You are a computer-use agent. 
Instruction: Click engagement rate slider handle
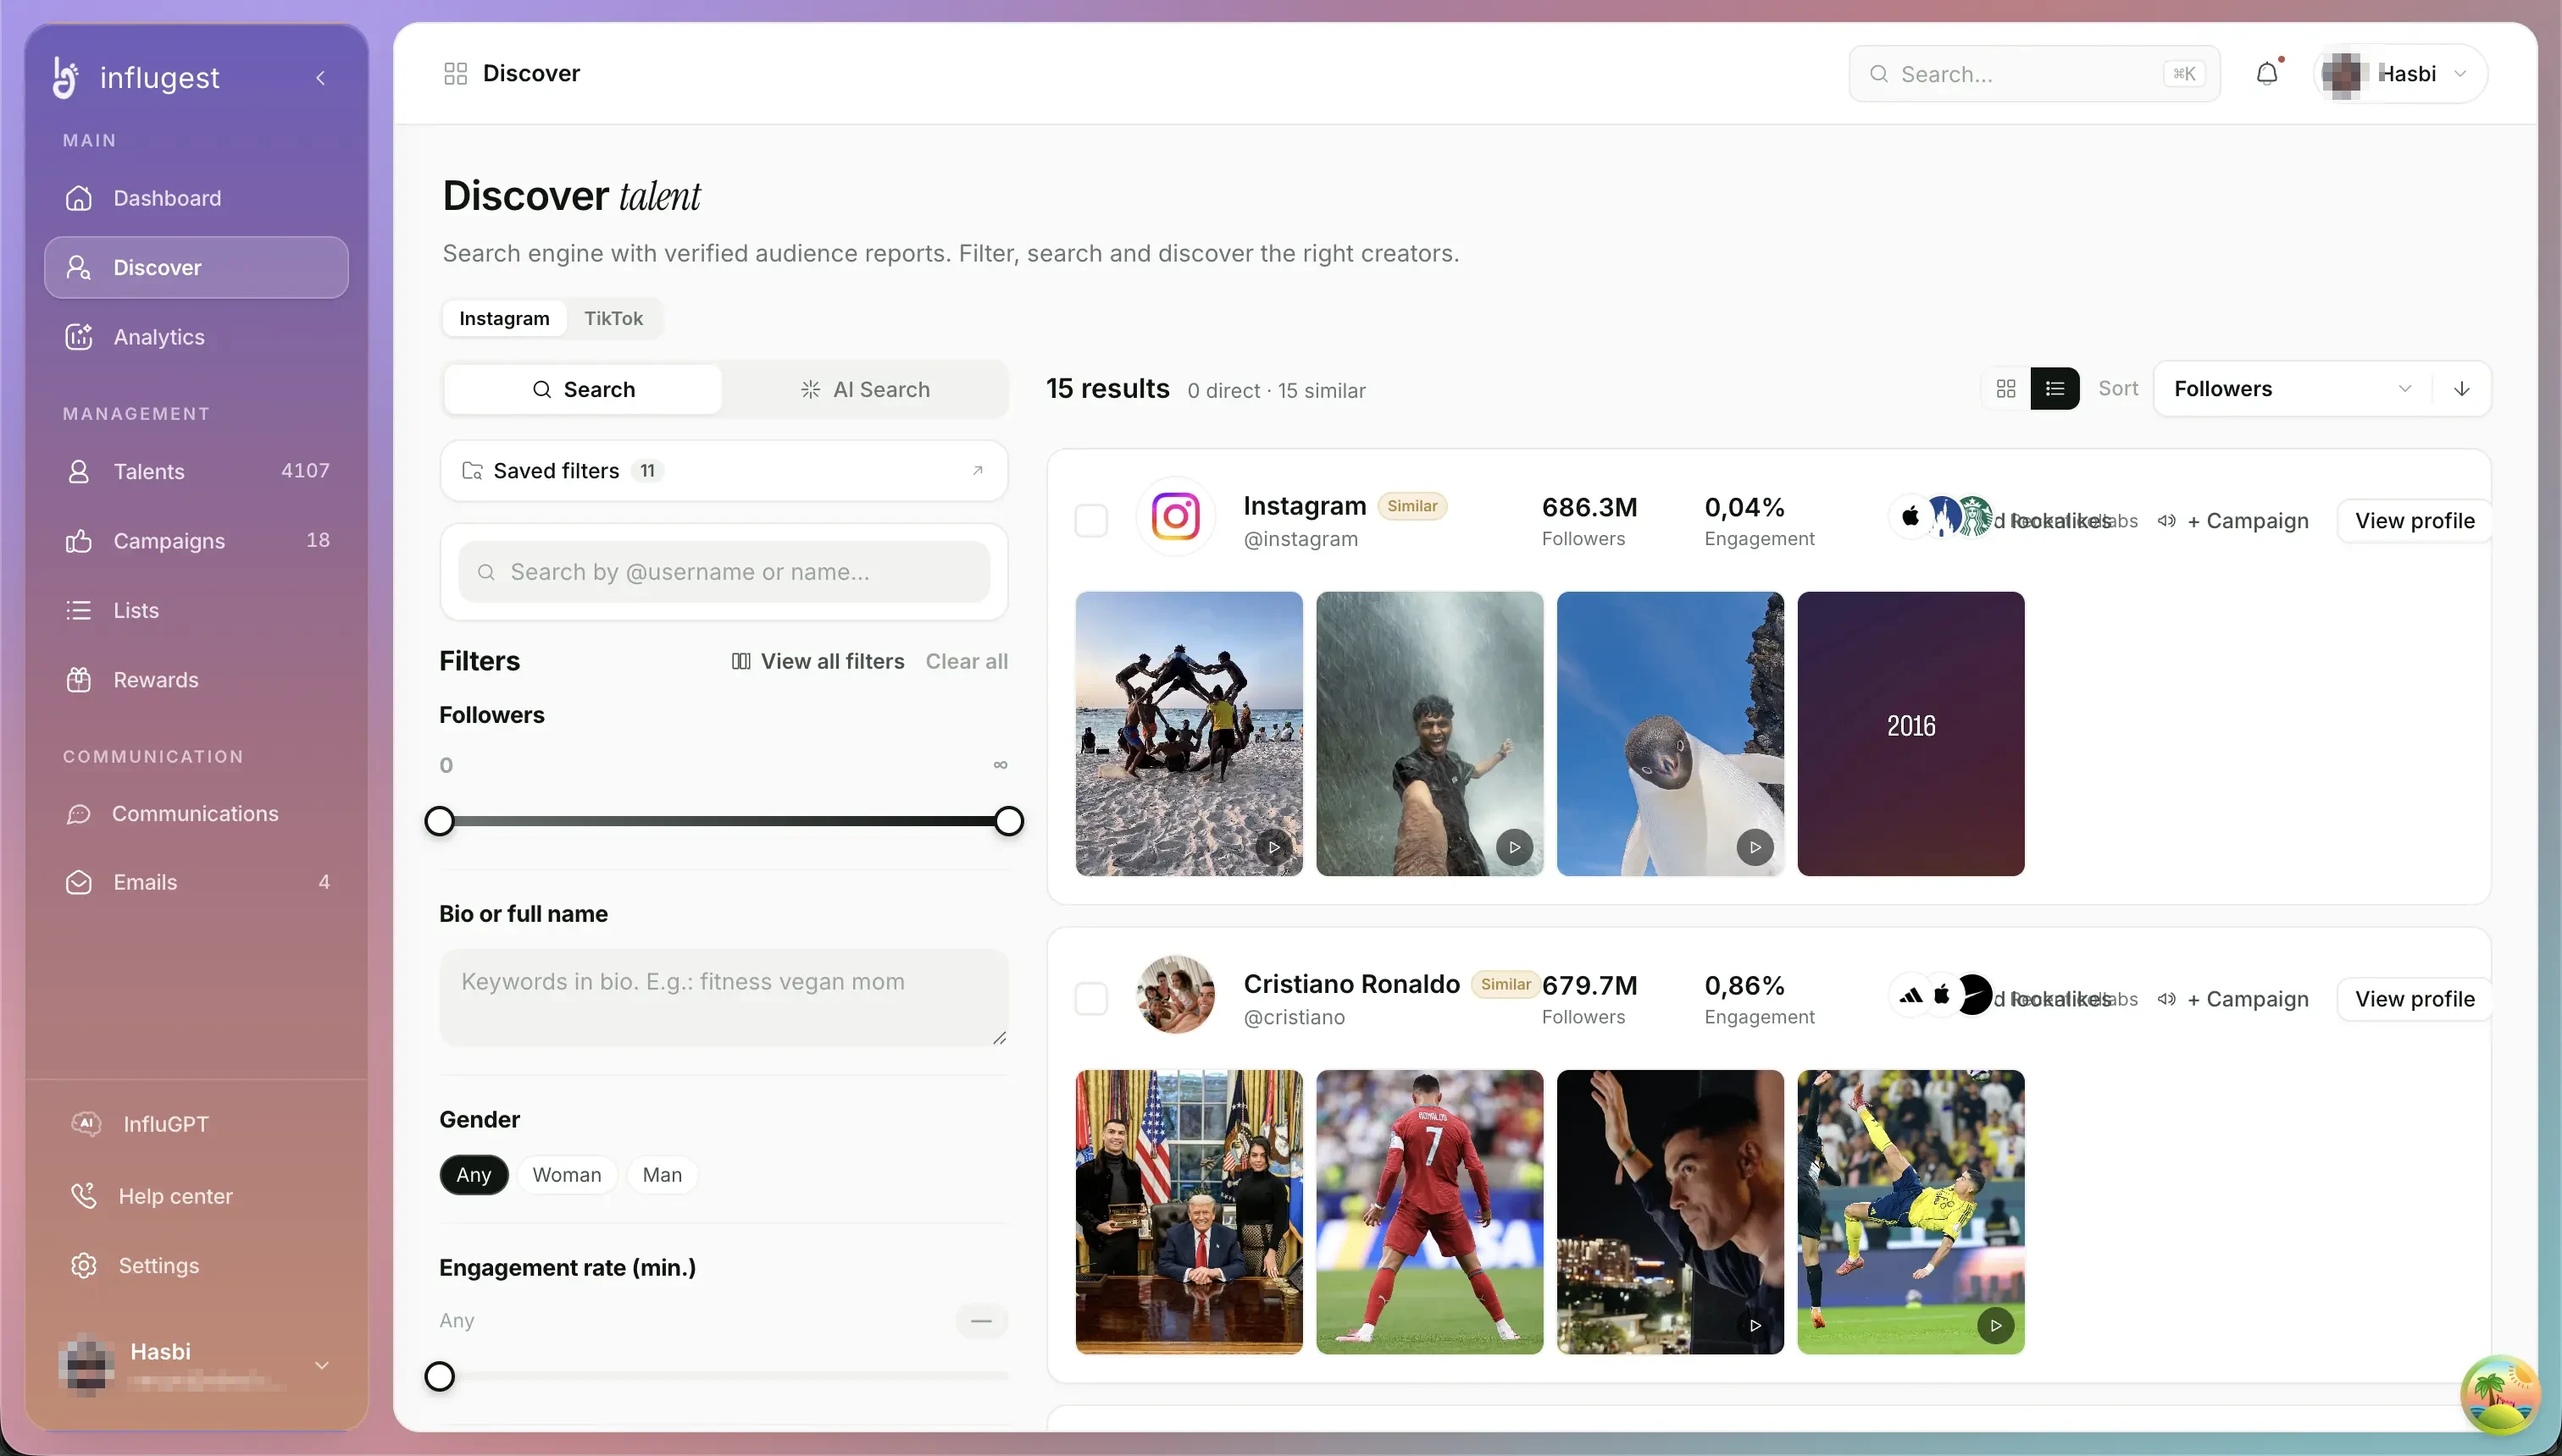click(440, 1376)
